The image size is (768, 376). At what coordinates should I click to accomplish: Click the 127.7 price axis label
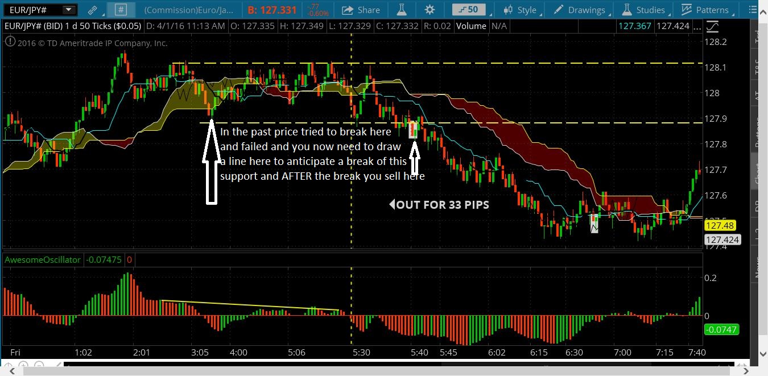pyautogui.click(x=716, y=170)
